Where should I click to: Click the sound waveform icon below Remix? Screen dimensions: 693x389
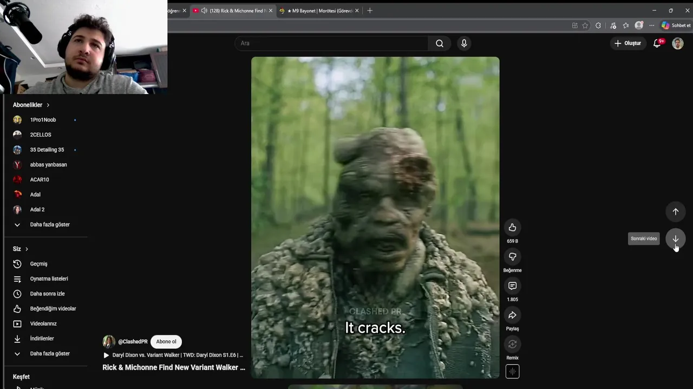pos(512,372)
